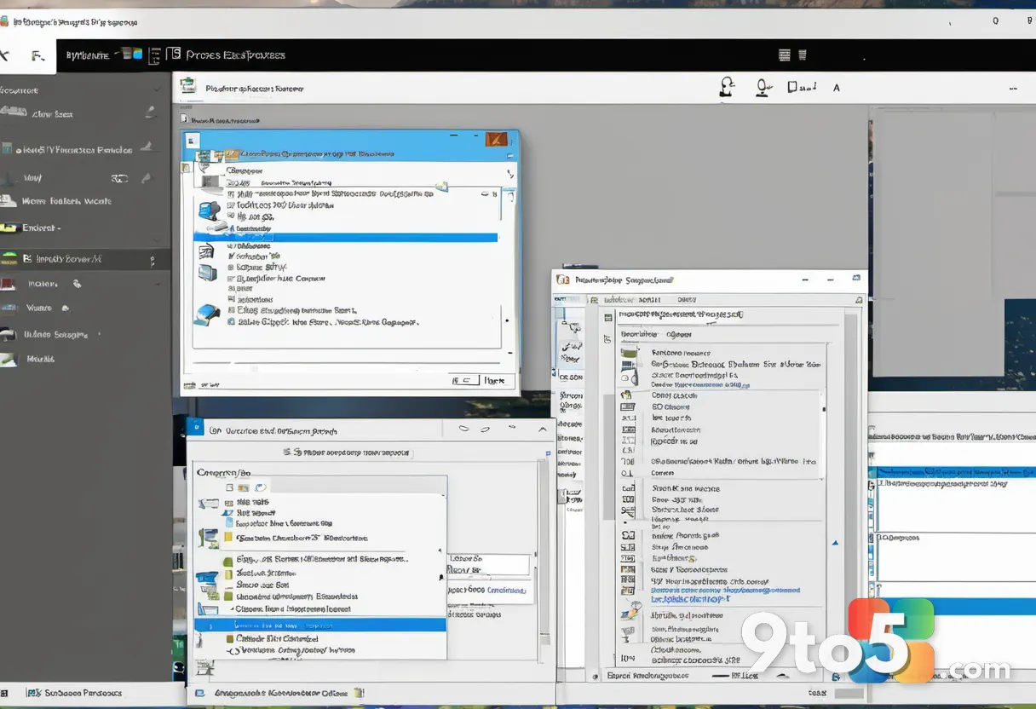Select the blue highlighted row in the top-left dialog
Screen dimensions: 1036x709
(x=346, y=237)
